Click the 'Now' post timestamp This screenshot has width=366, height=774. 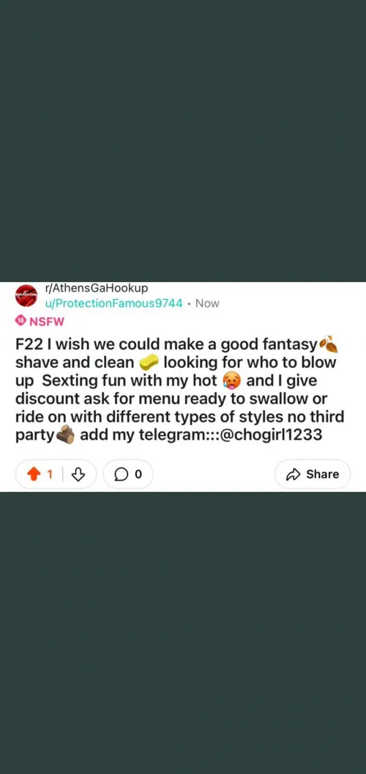[207, 303]
